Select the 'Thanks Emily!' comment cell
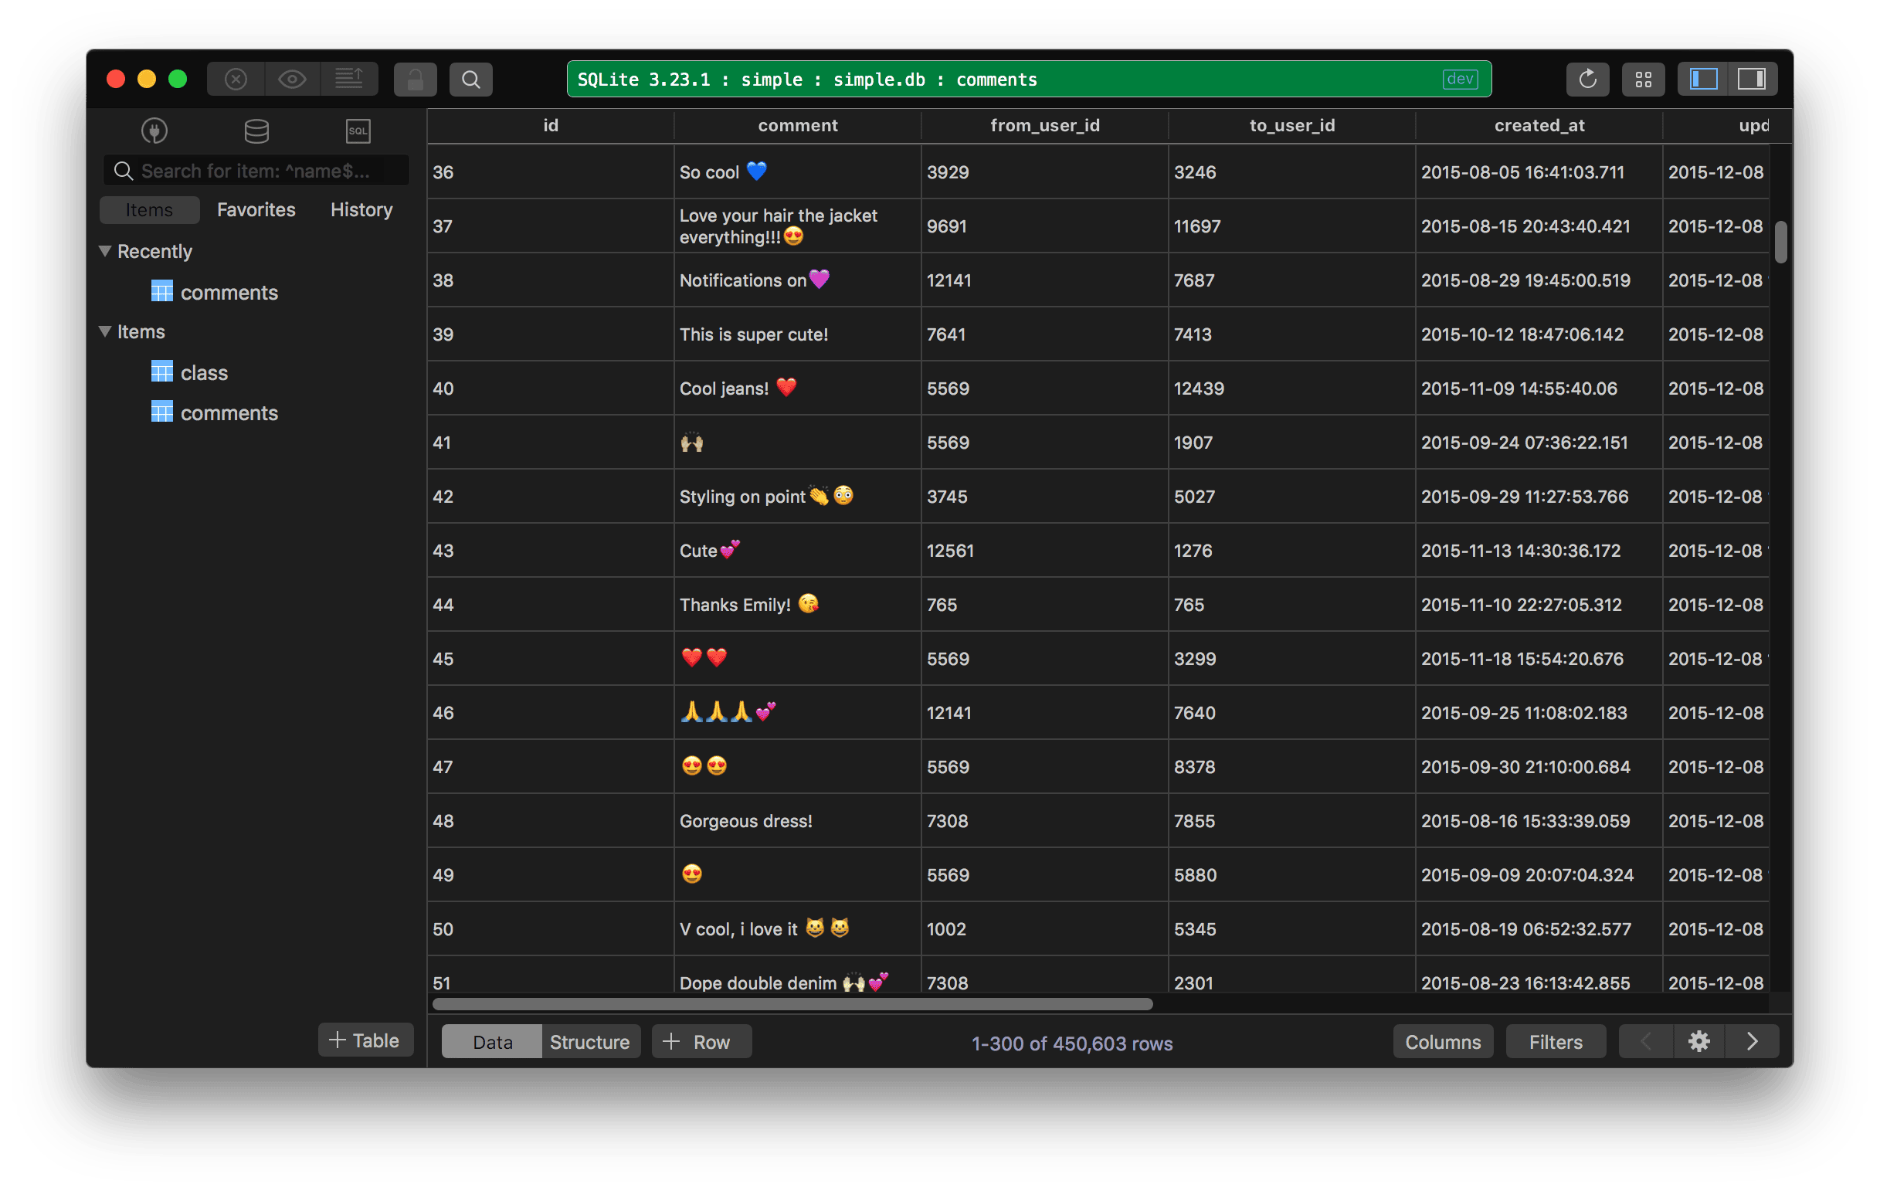Image resolution: width=1880 pixels, height=1191 pixels. (797, 605)
